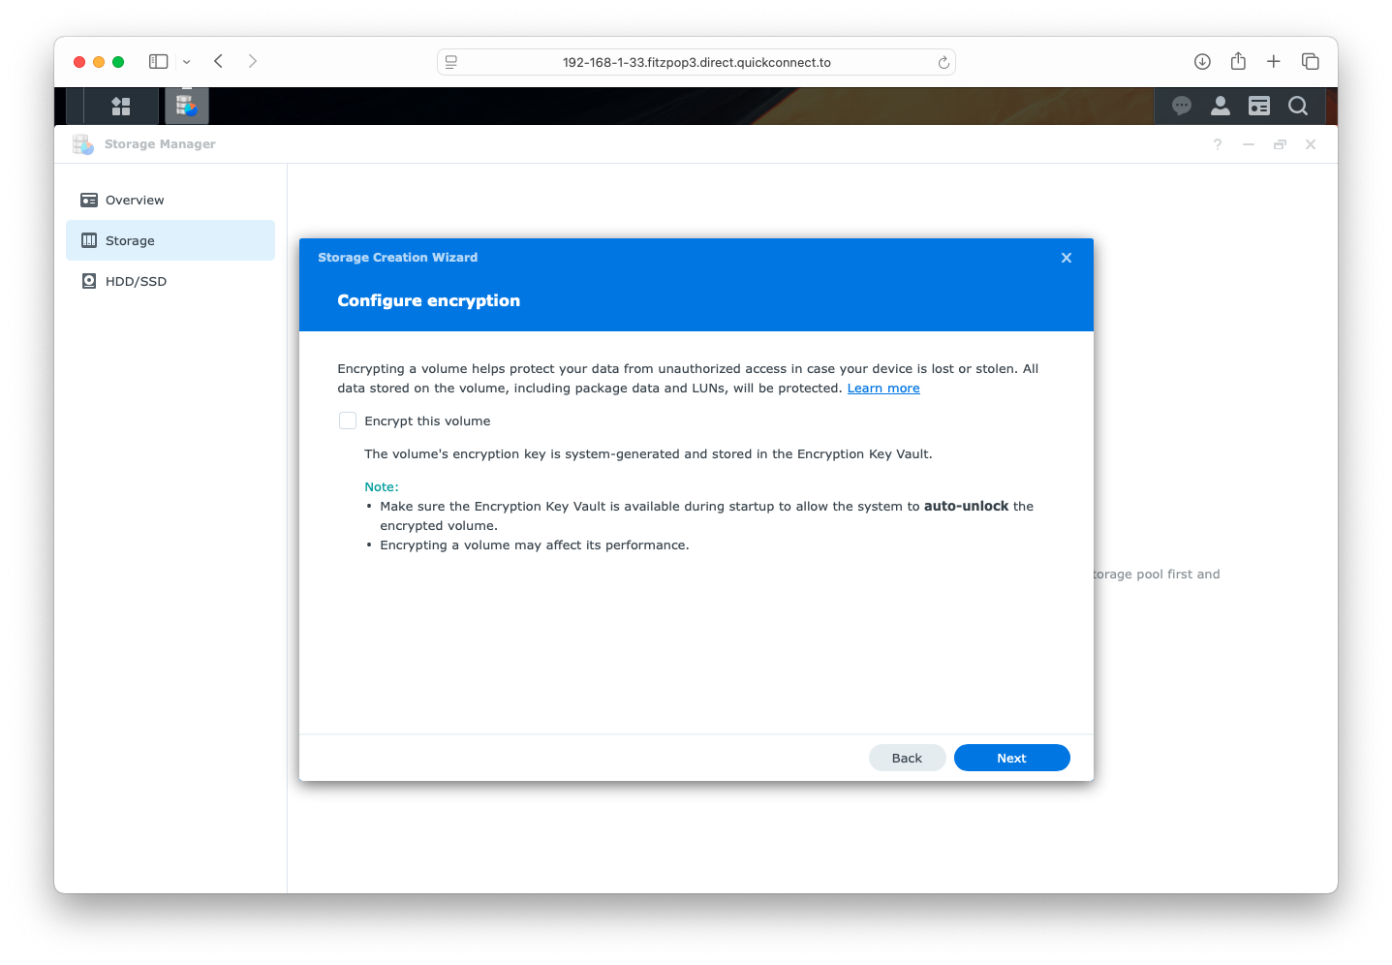Open the DSM Main Menu grid icon

pyautogui.click(x=121, y=106)
